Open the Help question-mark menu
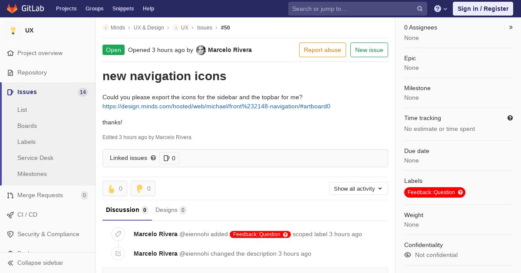The height and width of the screenshot is (273, 521). tap(441, 9)
